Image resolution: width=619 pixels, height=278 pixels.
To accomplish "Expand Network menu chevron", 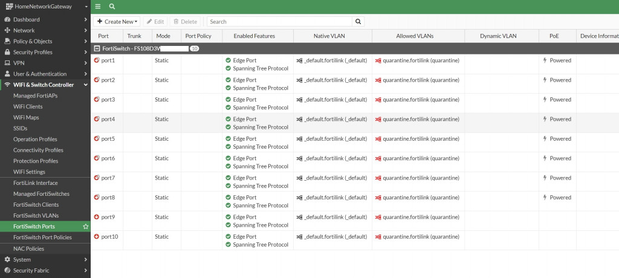I will coord(86,30).
